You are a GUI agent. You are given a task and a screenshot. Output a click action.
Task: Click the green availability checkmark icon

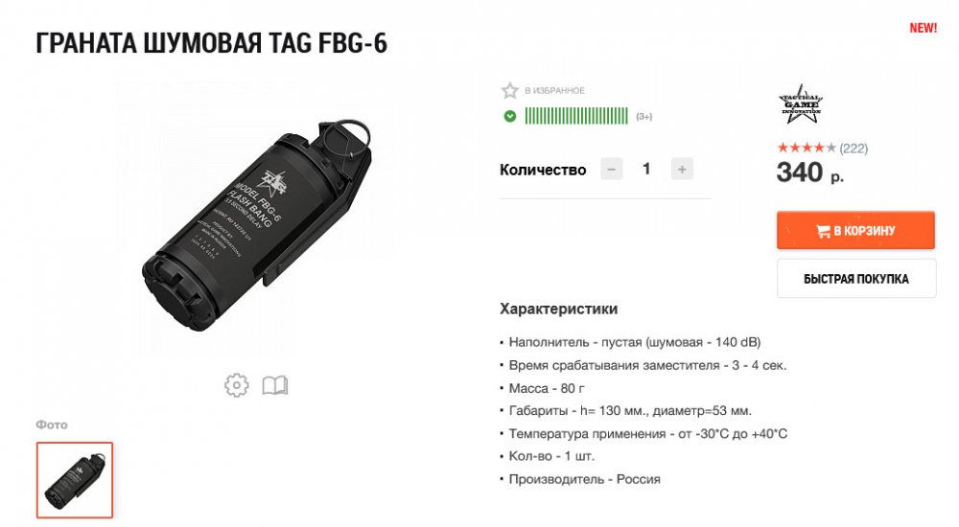tap(509, 116)
